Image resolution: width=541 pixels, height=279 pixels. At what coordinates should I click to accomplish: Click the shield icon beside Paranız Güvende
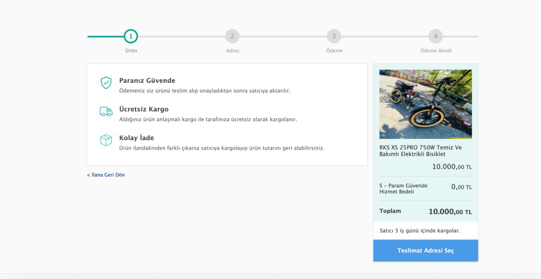pyautogui.click(x=106, y=83)
